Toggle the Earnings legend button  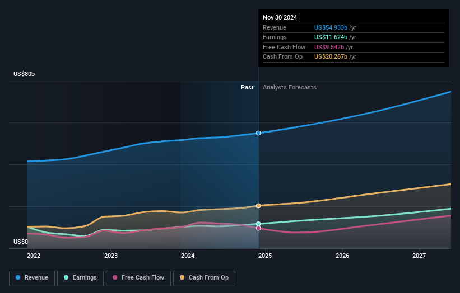click(x=80, y=278)
